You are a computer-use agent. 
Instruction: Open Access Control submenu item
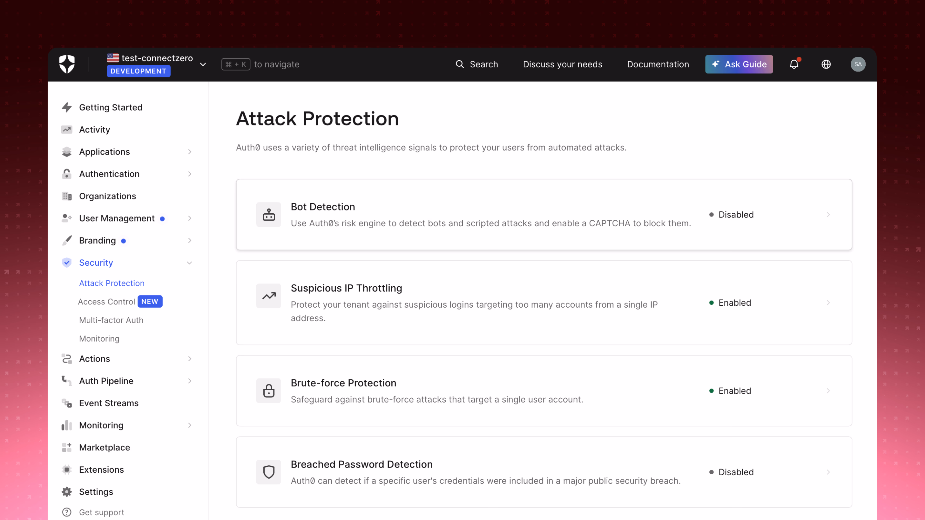pyautogui.click(x=106, y=302)
